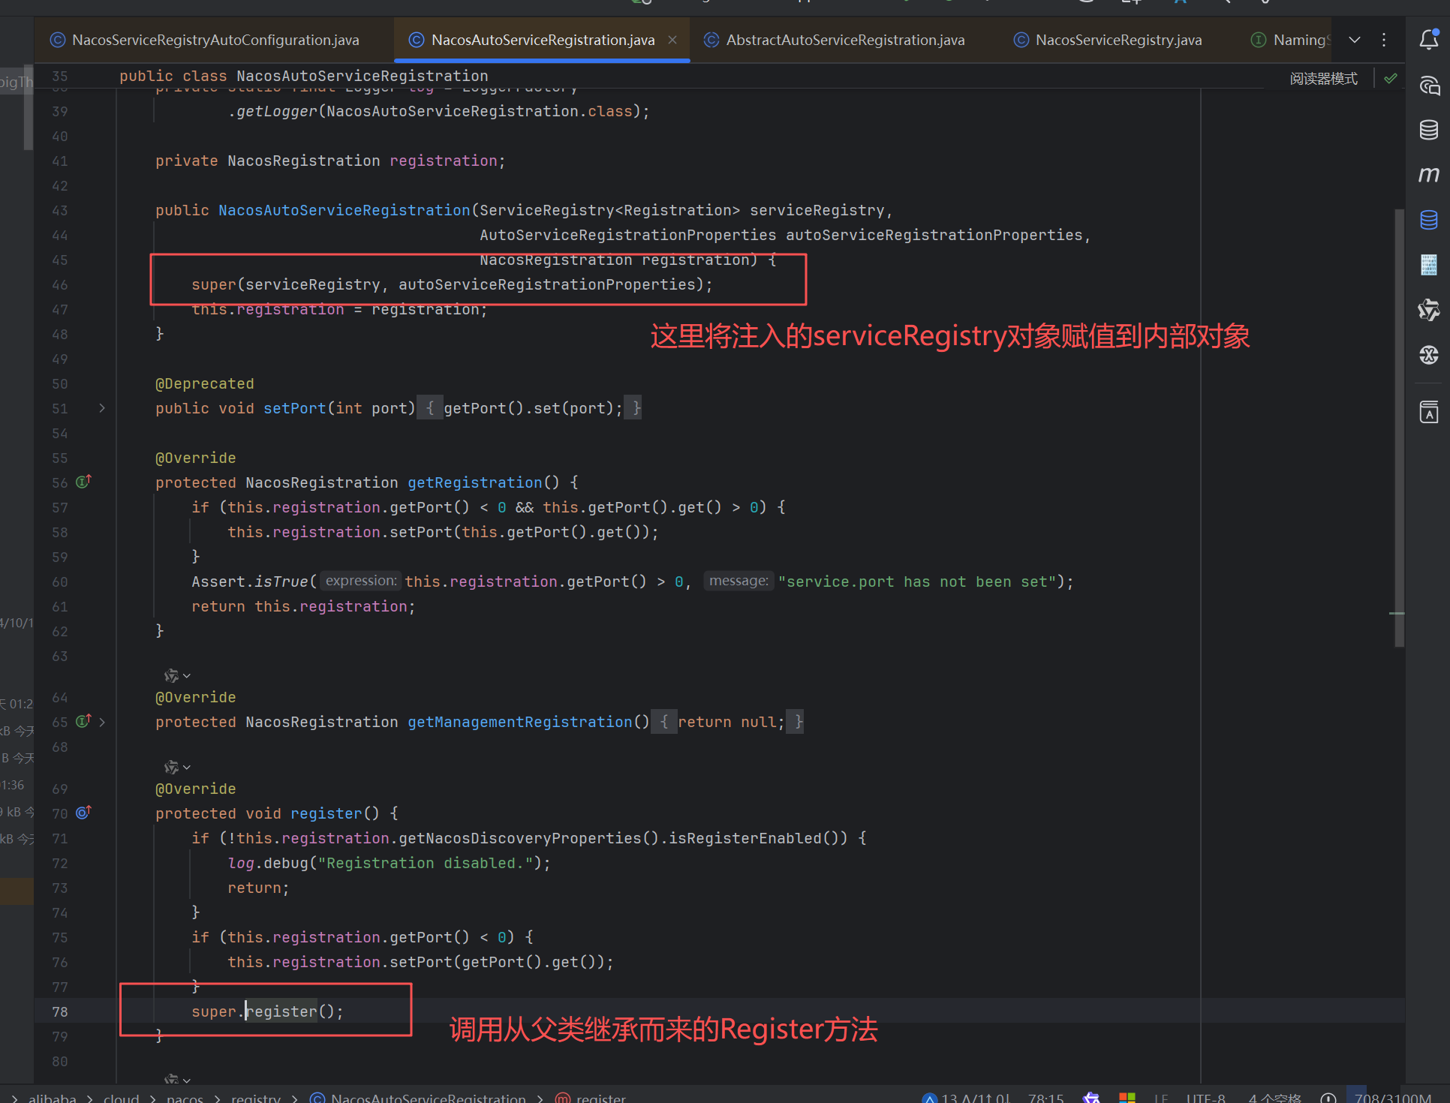The width and height of the screenshot is (1450, 1103).
Task: Toggle the reader mode label
Action: tap(1323, 79)
